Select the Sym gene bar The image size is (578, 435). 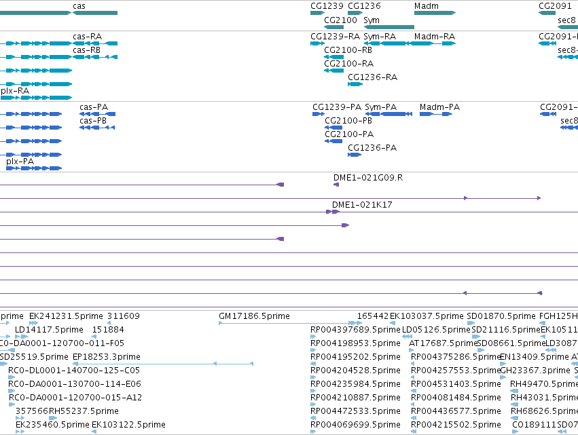tap(389, 27)
